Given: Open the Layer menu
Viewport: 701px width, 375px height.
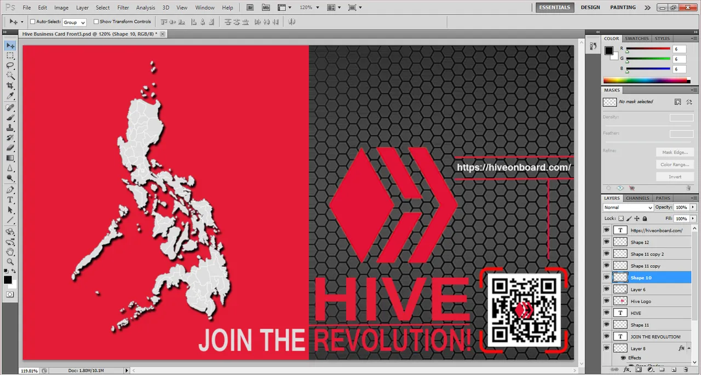Looking at the screenshot, I should [x=82, y=8].
